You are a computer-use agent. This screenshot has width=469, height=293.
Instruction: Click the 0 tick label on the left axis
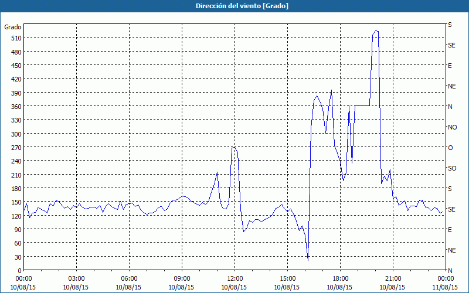coord(20,271)
